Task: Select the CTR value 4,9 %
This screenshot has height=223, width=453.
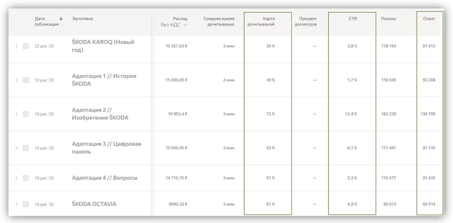Action: tap(352, 204)
